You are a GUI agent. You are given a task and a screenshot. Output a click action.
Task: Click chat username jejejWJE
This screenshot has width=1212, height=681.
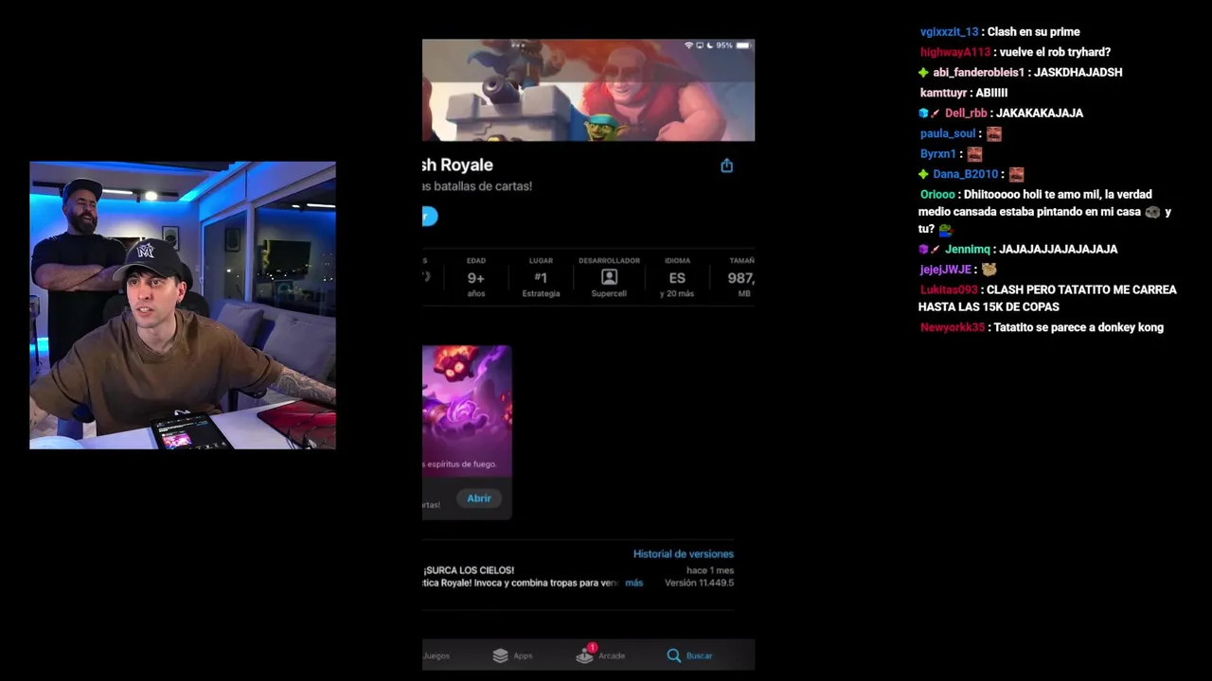(x=945, y=270)
